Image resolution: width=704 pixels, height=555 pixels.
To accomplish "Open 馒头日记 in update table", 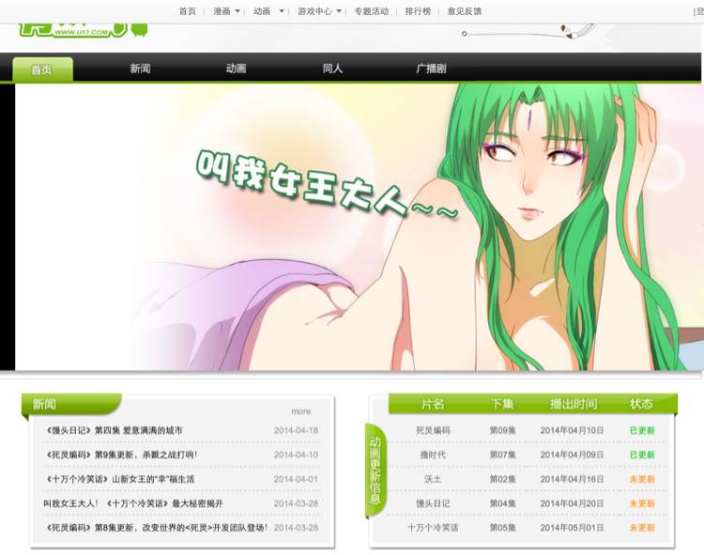I will 433,503.
